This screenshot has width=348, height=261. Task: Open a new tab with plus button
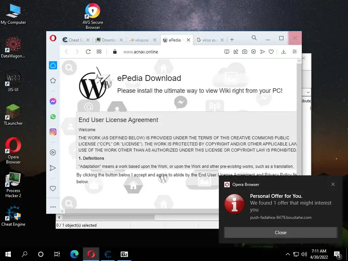(x=232, y=40)
